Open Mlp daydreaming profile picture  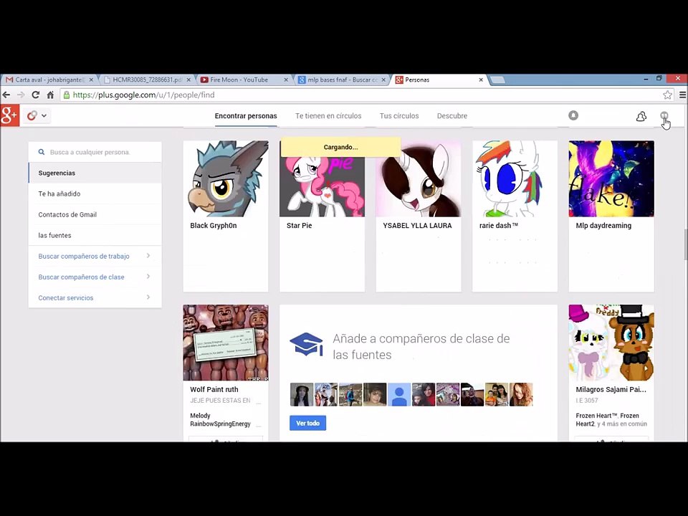pyautogui.click(x=611, y=178)
